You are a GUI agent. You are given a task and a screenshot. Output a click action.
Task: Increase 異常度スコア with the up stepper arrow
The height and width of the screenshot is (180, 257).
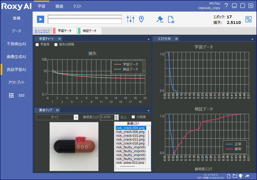click(116, 116)
